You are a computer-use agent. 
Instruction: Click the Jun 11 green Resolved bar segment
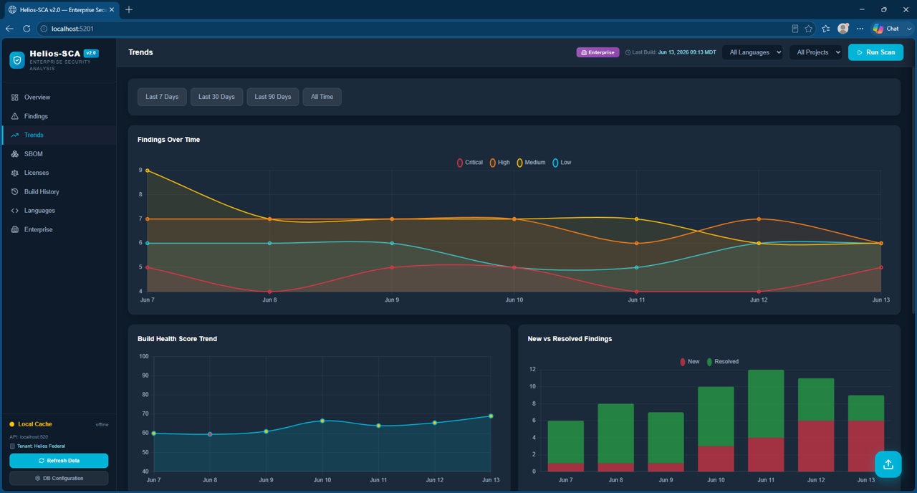pyautogui.click(x=766, y=403)
